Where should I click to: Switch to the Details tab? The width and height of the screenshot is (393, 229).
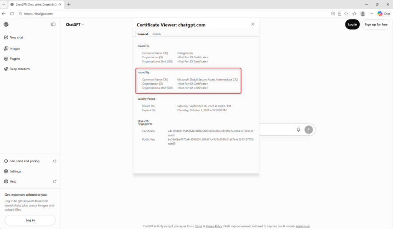(157, 34)
